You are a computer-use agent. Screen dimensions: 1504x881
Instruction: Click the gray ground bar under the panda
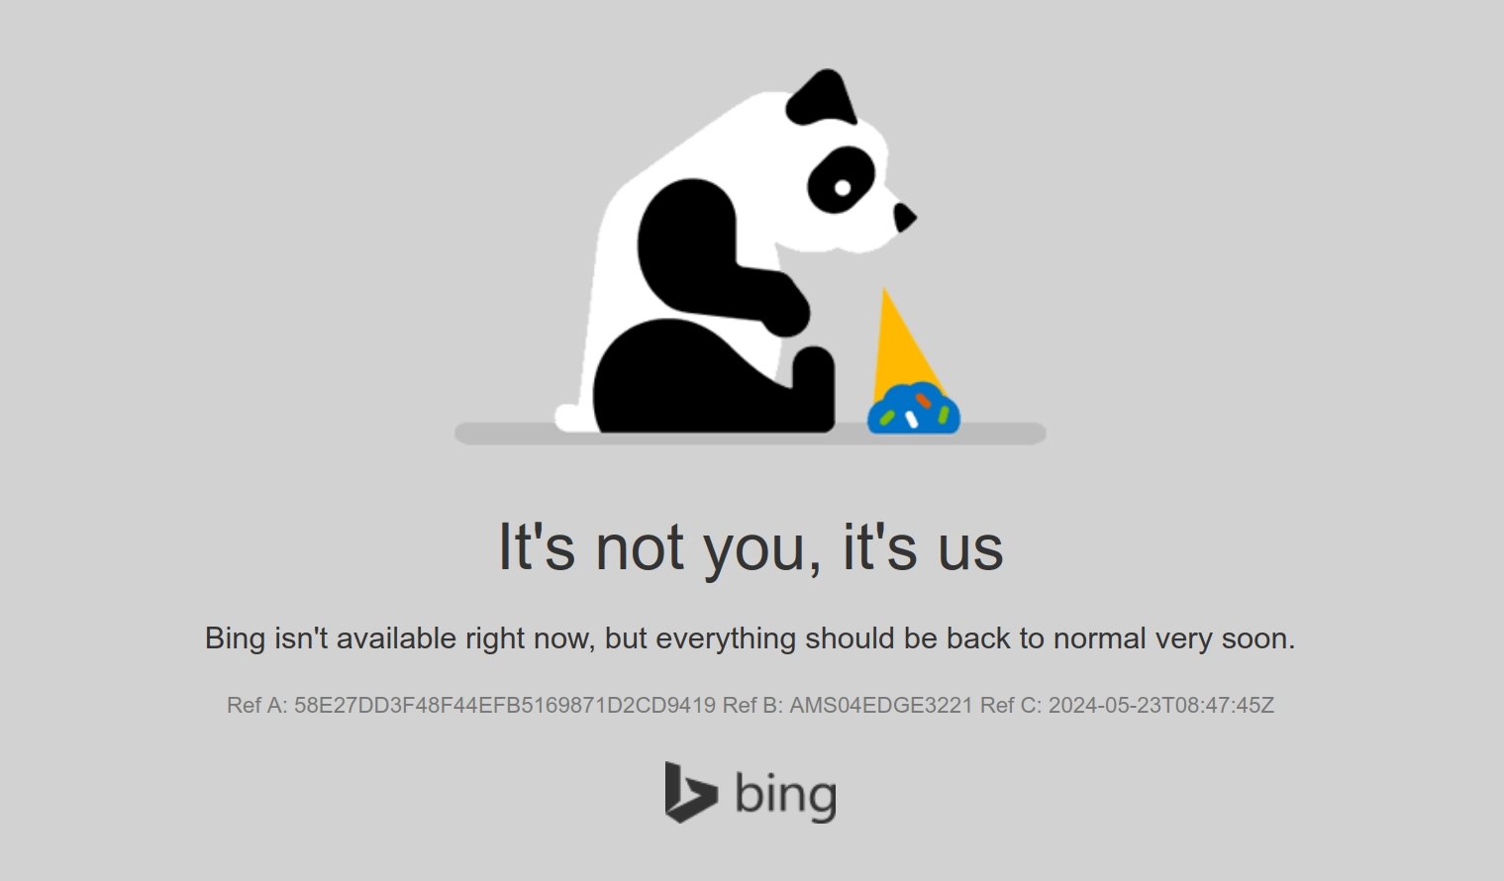pyautogui.click(x=751, y=434)
